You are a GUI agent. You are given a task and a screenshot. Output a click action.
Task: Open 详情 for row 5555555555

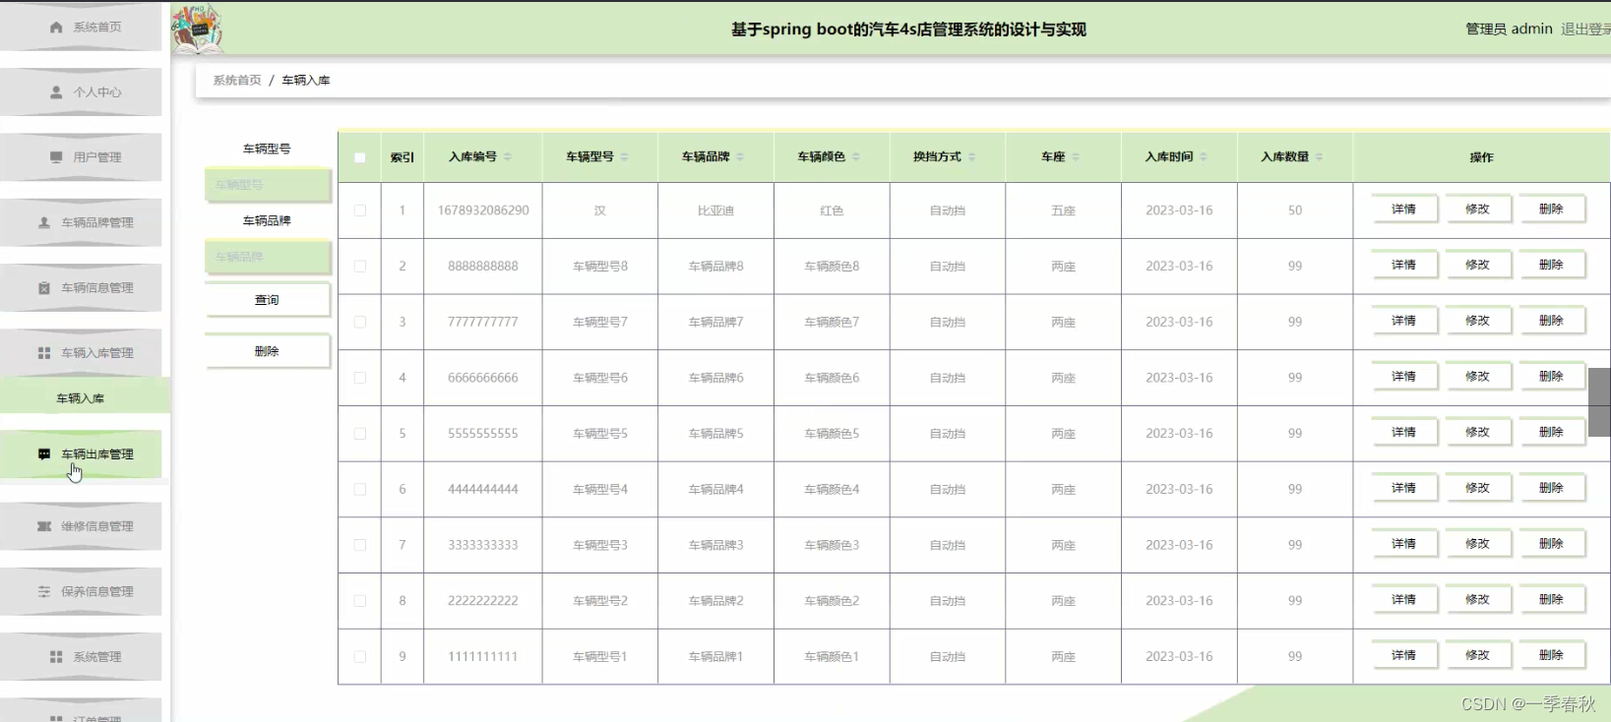pyautogui.click(x=1403, y=432)
